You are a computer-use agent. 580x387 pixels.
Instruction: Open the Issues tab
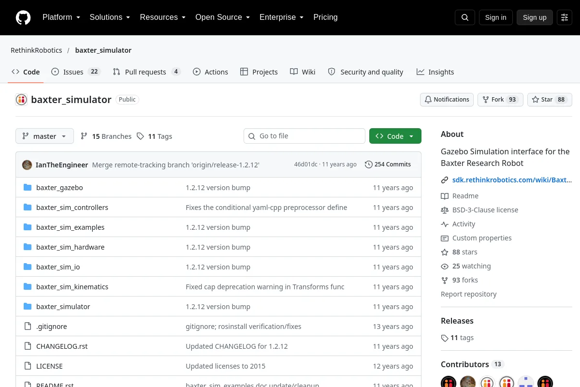click(x=75, y=72)
